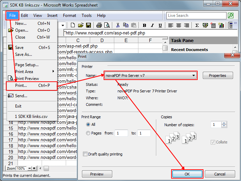Toggle Italic formatting
The height and width of the screenshot is (181, 241).
(x=152, y=26)
